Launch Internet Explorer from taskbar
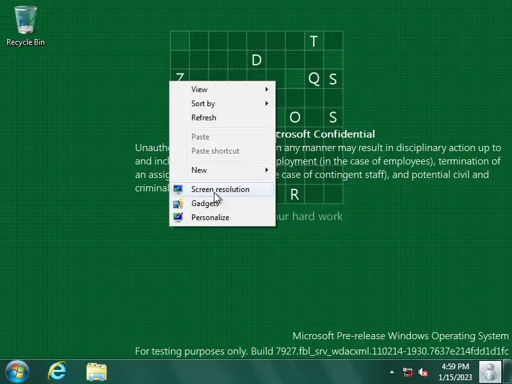 pos(57,372)
